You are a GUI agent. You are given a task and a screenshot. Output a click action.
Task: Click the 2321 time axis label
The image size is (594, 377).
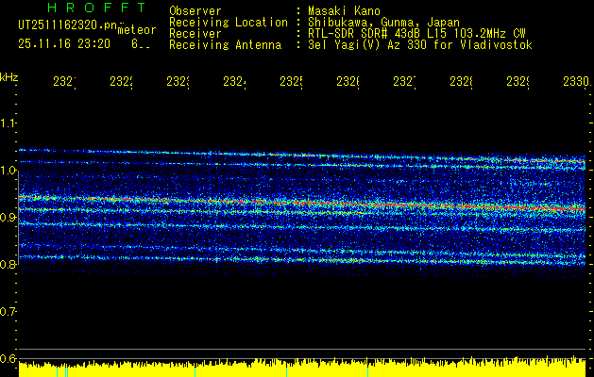[64, 82]
